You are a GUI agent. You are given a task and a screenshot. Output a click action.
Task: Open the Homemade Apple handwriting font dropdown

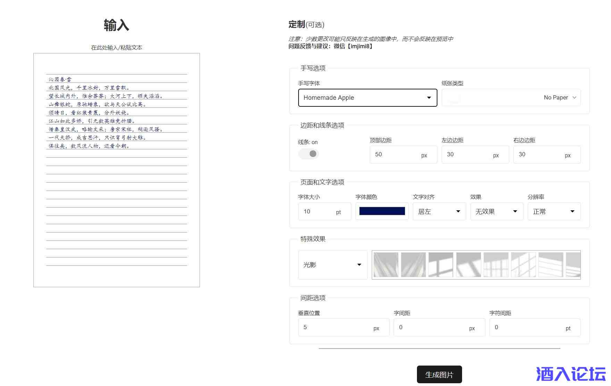click(x=367, y=98)
